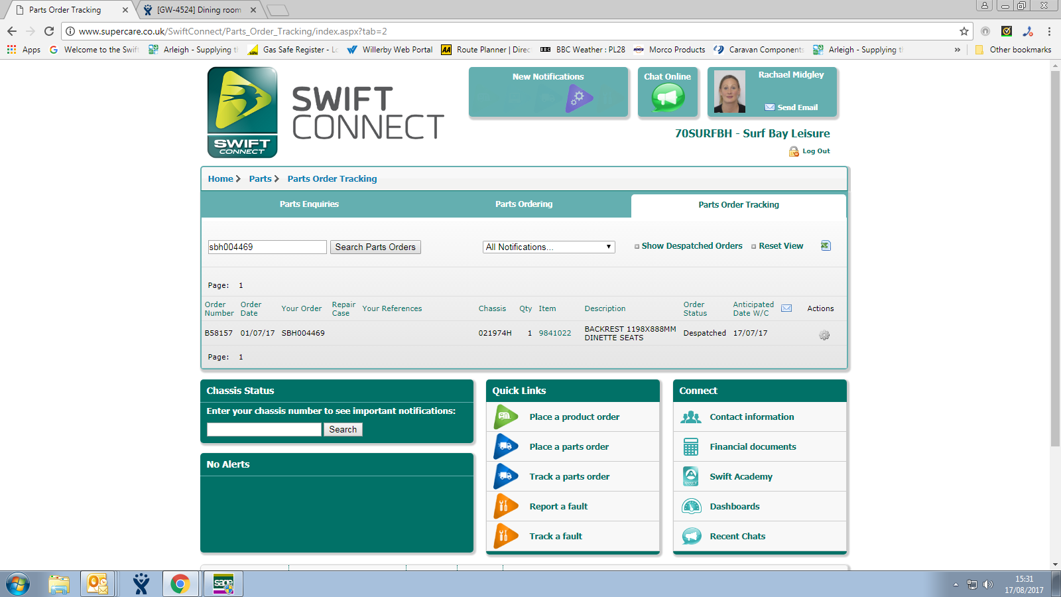Click the Excel export icon
Viewport: 1061px width, 597px height.
[826, 246]
